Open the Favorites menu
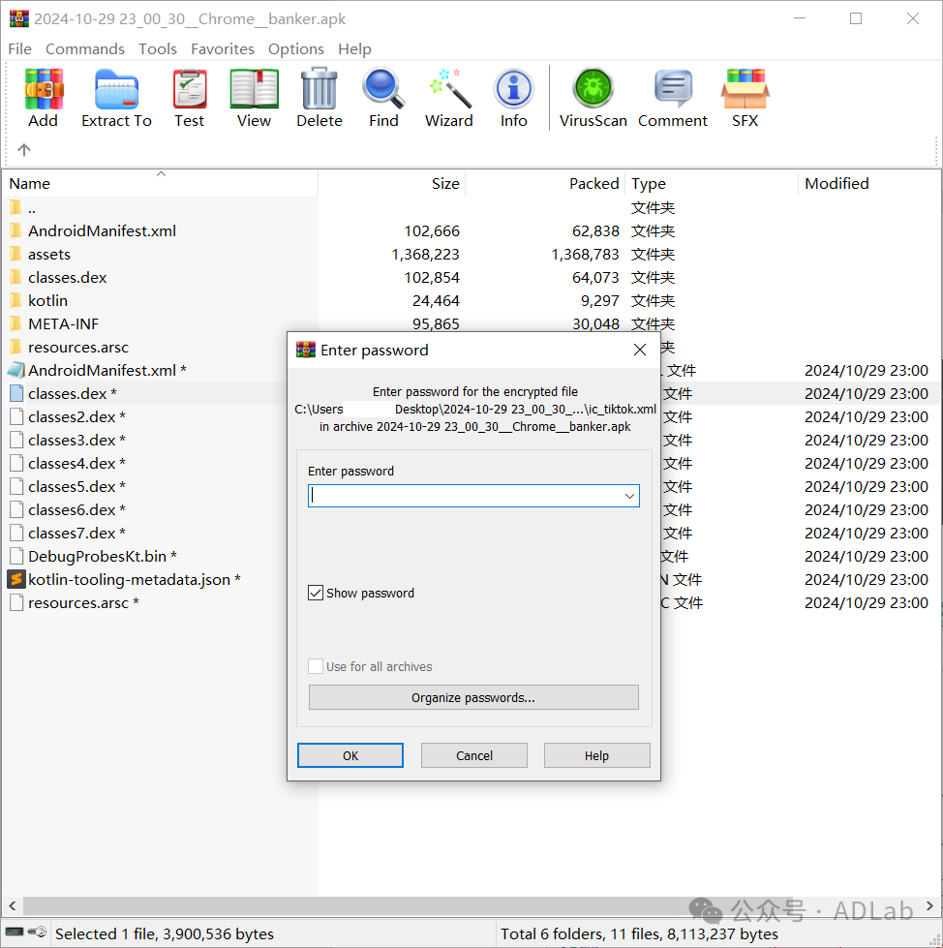Screen dimensions: 943x948 click(x=223, y=48)
